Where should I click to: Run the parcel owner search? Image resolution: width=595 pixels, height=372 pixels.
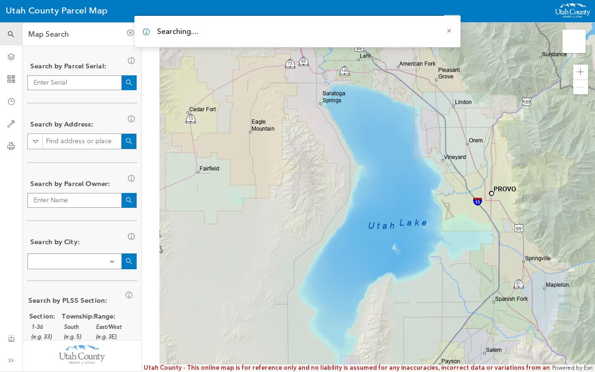click(x=129, y=200)
